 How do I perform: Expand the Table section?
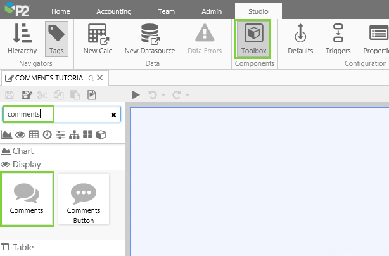tap(62, 247)
